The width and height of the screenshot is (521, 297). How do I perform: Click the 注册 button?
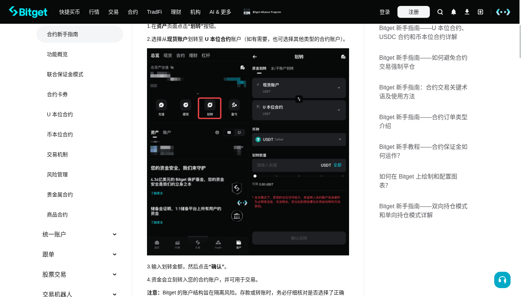[x=413, y=12]
